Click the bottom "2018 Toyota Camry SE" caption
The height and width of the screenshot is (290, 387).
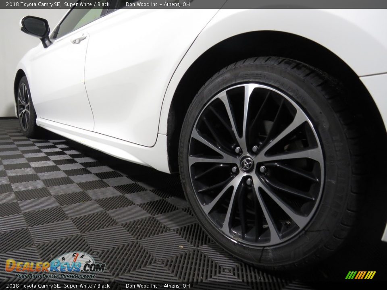pyautogui.click(x=34, y=285)
